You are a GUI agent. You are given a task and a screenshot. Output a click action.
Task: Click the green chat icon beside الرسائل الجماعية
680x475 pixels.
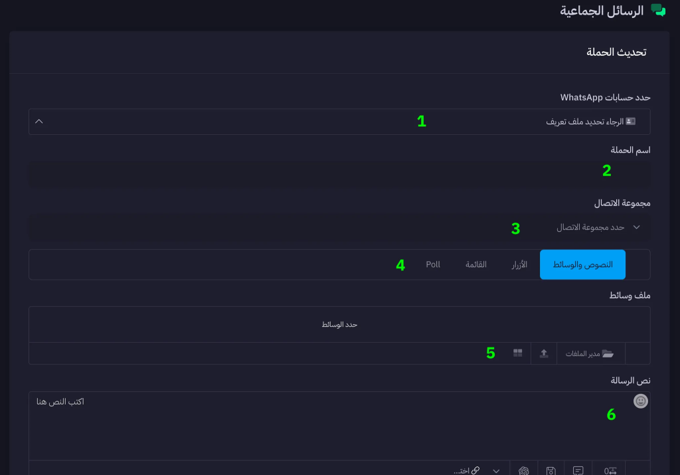coord(657,11)
